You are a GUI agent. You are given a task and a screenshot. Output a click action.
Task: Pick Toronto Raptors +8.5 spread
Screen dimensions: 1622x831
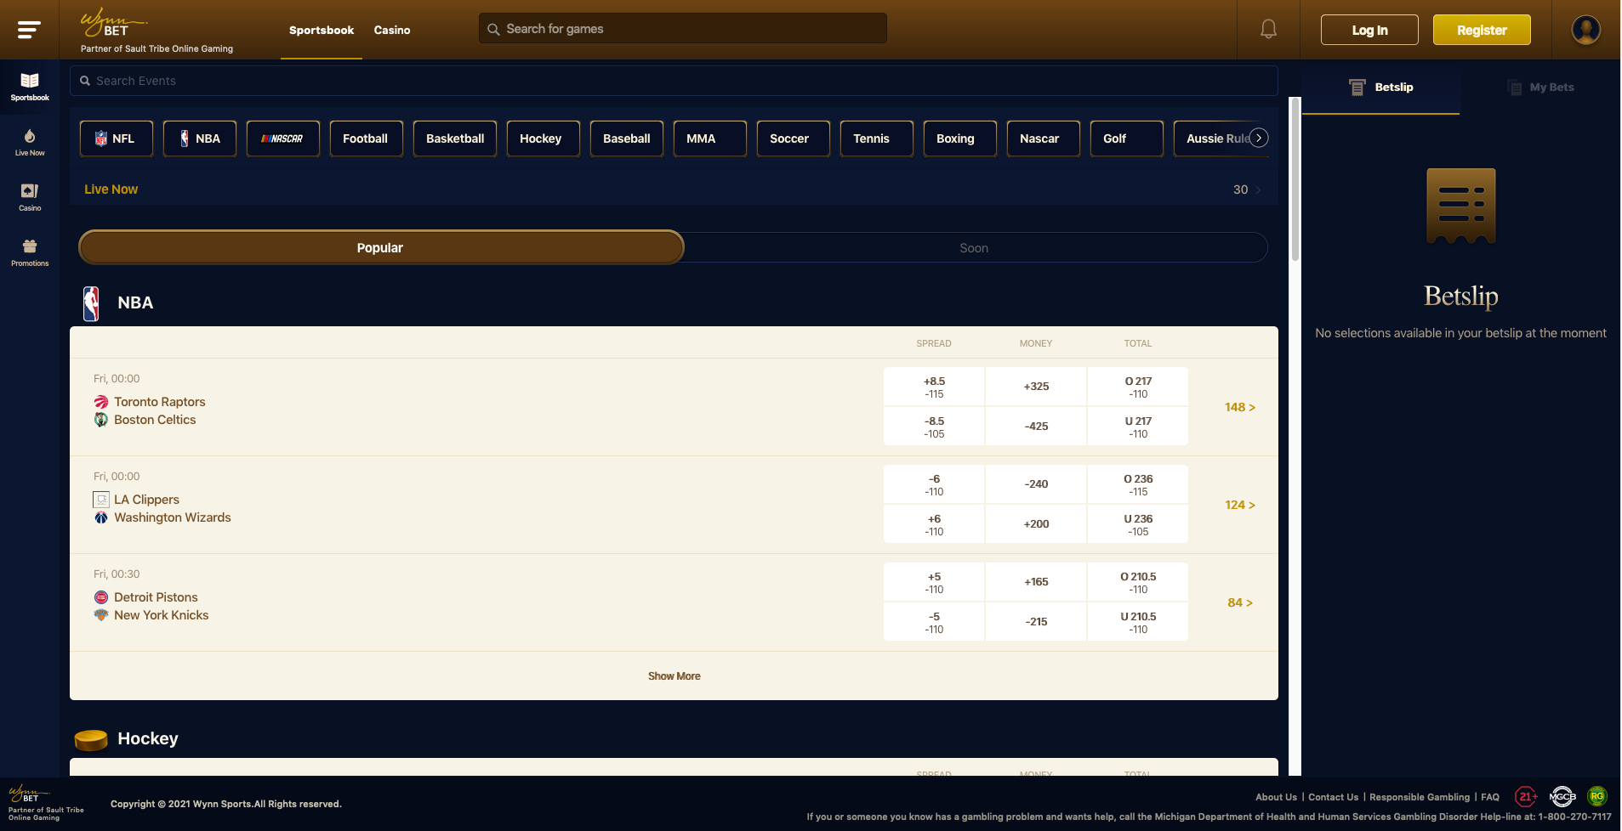pyautogui.click(x=934, y=387)
